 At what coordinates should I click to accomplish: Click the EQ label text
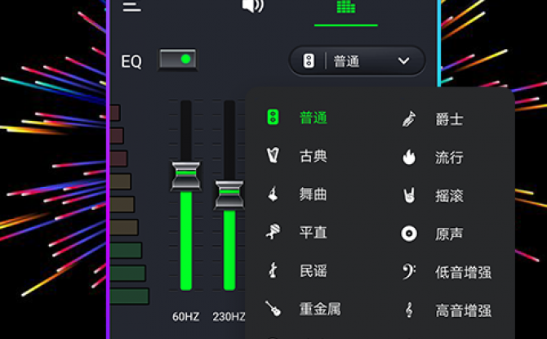(x=131, y=61)
